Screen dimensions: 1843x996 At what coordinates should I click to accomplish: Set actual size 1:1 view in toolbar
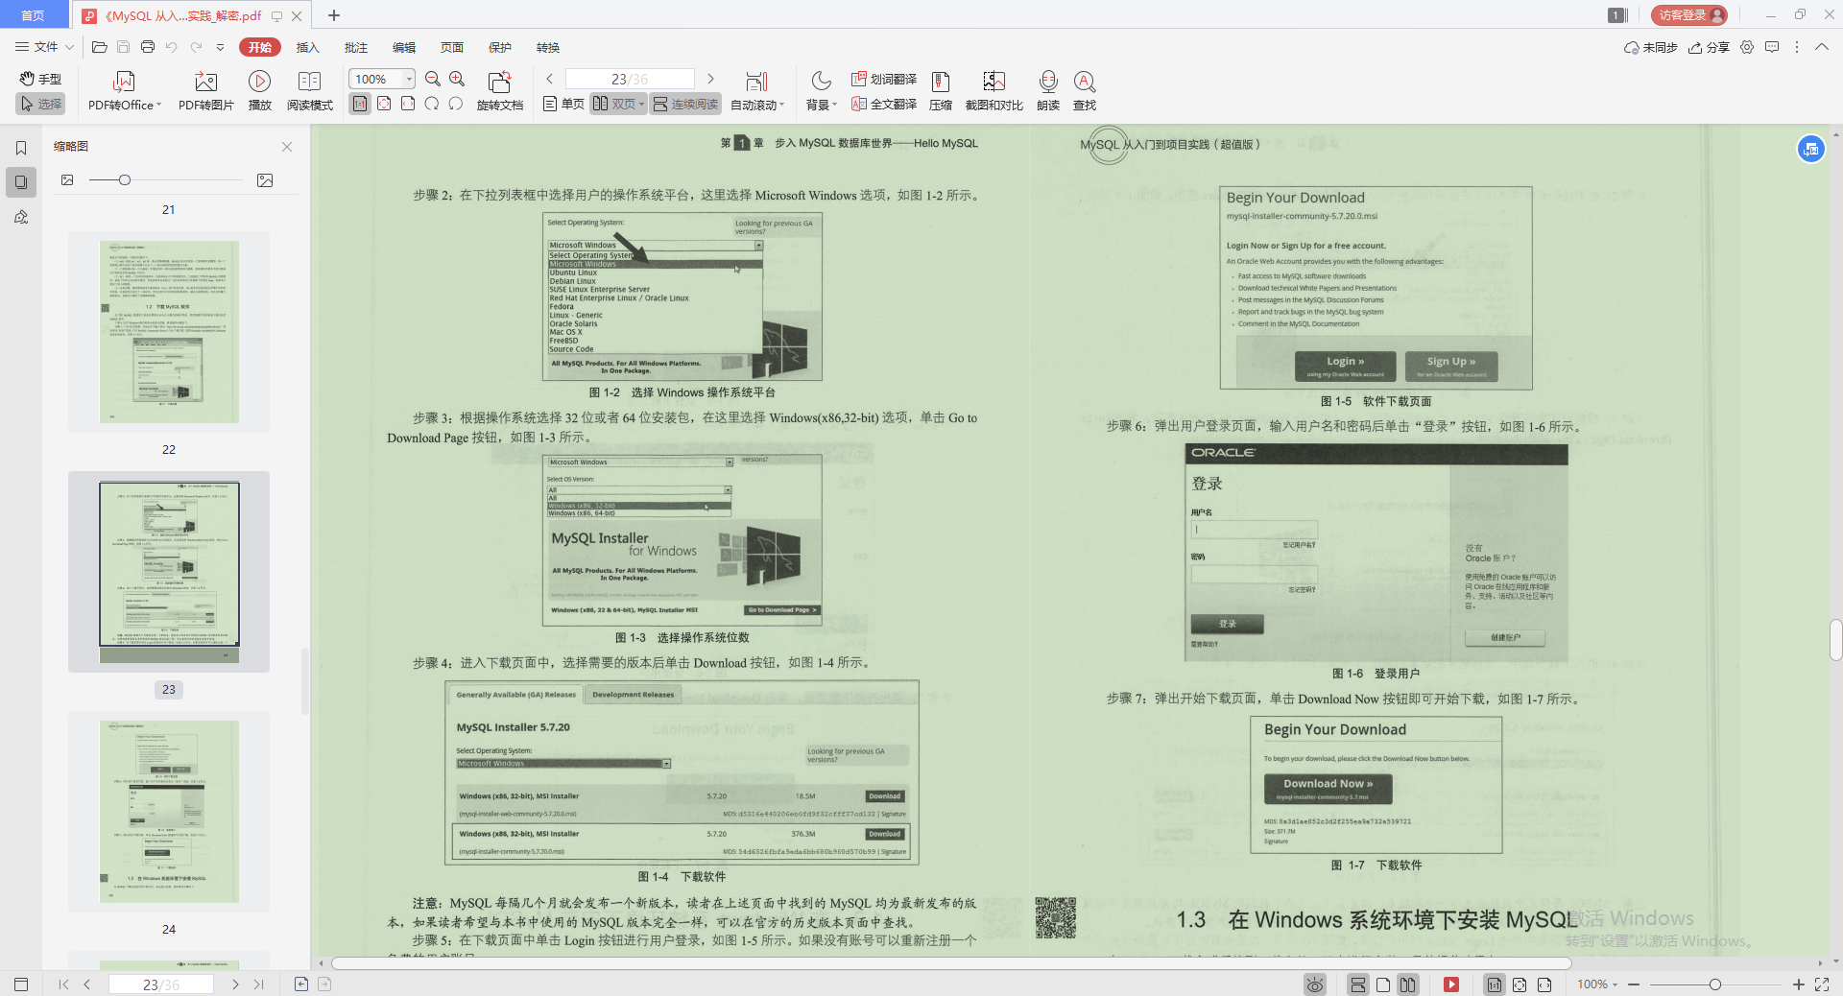pos(360,104)
